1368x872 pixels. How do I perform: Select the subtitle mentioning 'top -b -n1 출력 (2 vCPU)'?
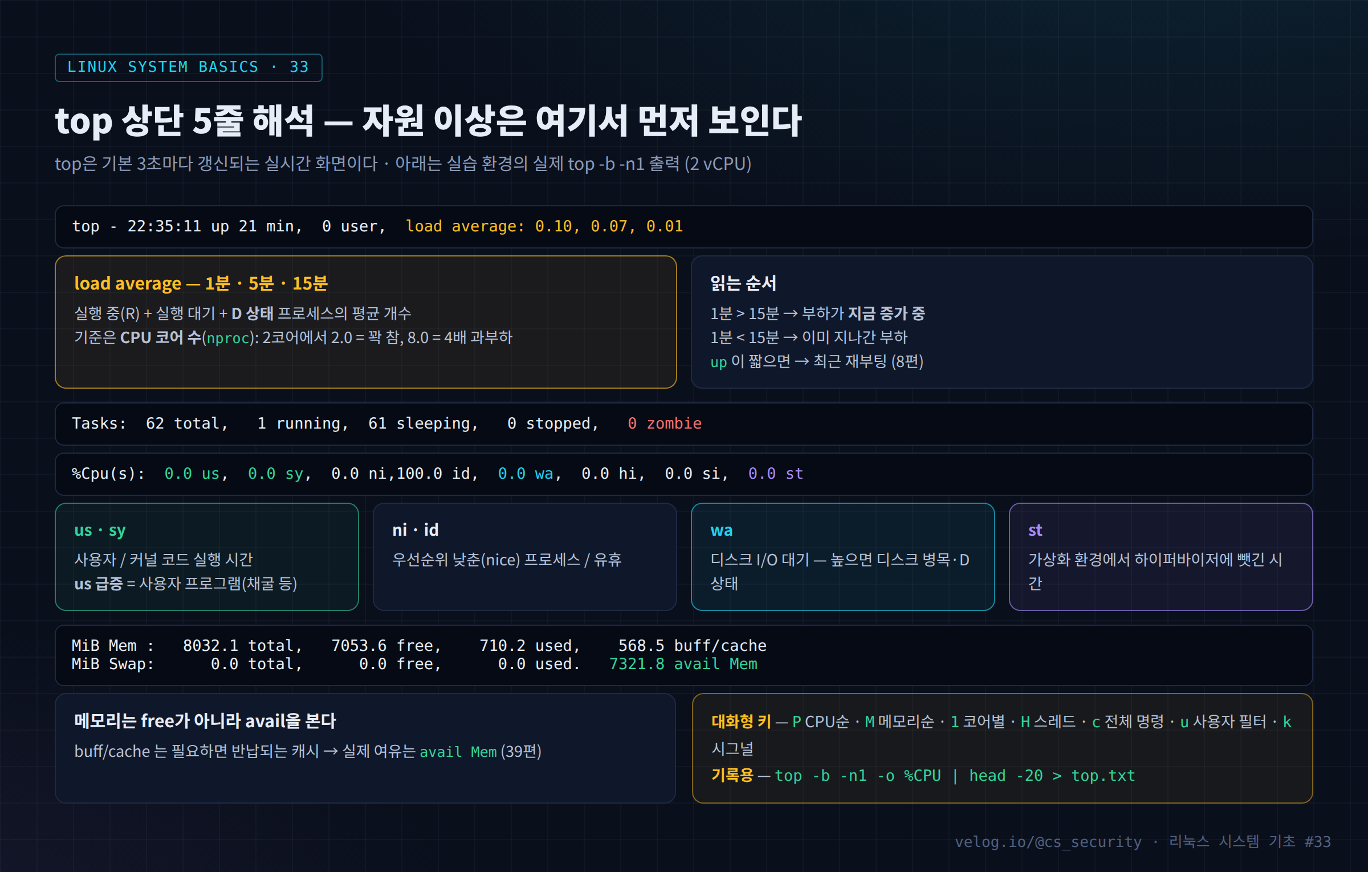[x=403, y=164]
